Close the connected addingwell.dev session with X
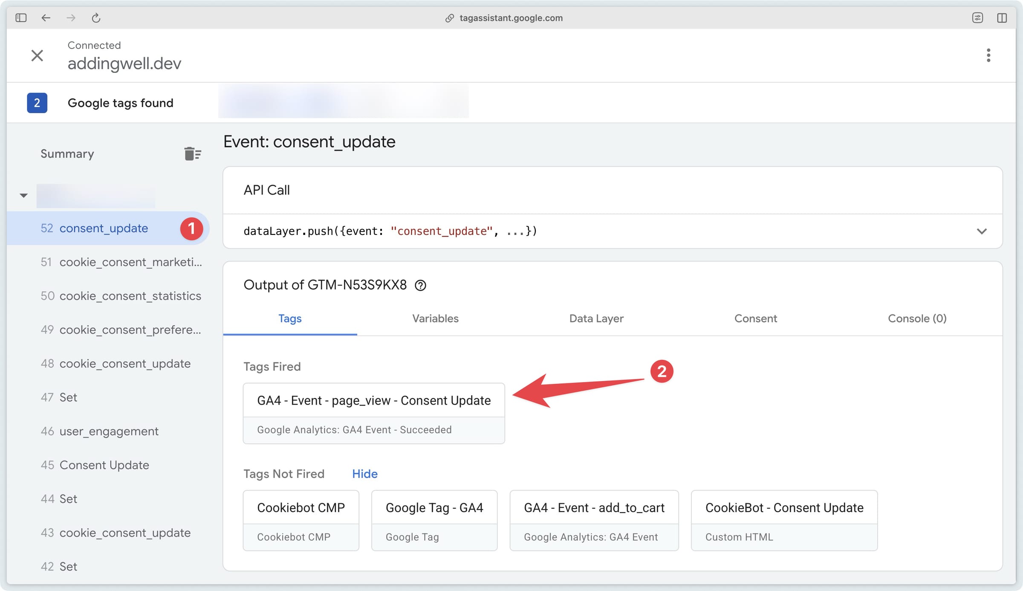The image size is (1023, 591). pyautogui.click(x=37, y=55)
